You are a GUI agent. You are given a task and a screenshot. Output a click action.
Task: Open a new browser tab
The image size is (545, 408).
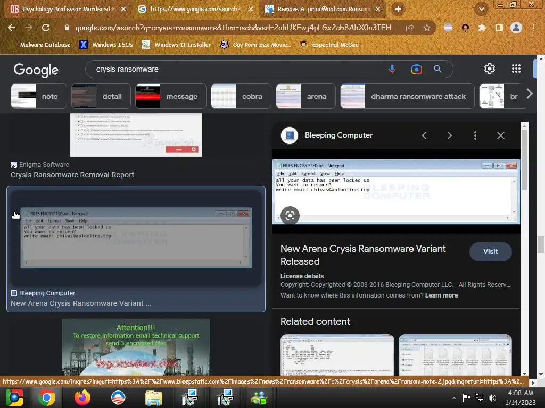click(x=398, y=9)
